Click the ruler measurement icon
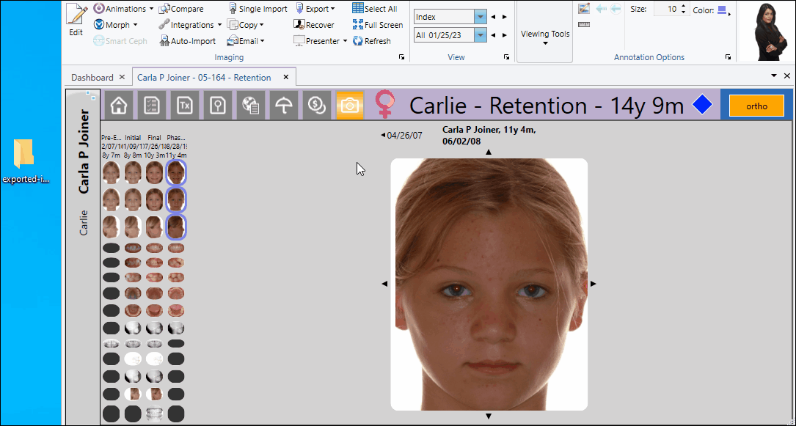Screen dimensions: 796x426 point(584,24)
